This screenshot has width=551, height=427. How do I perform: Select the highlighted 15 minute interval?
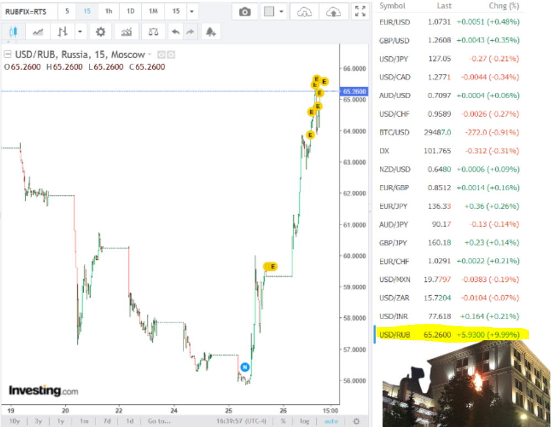point(87,11)
